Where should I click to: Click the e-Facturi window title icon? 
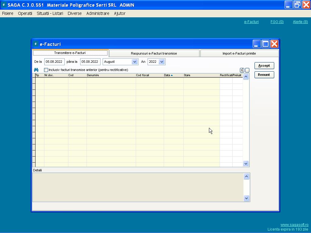[36, 44]
